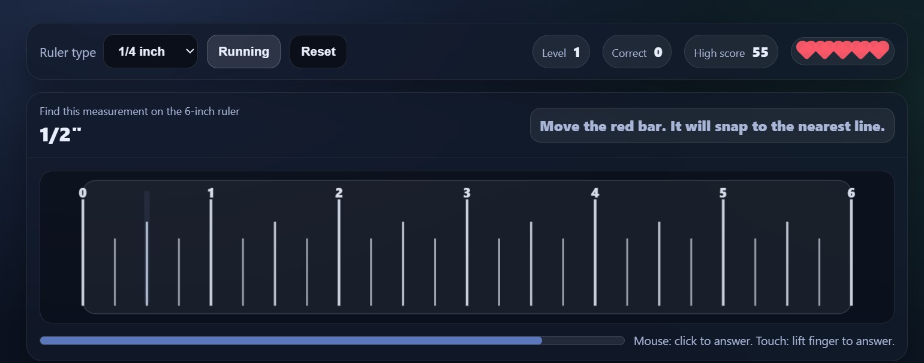The height and width of the screenshot is (363, 924).
Task: Click the 1 inch mark on ruler
Action: click(211, 252)
